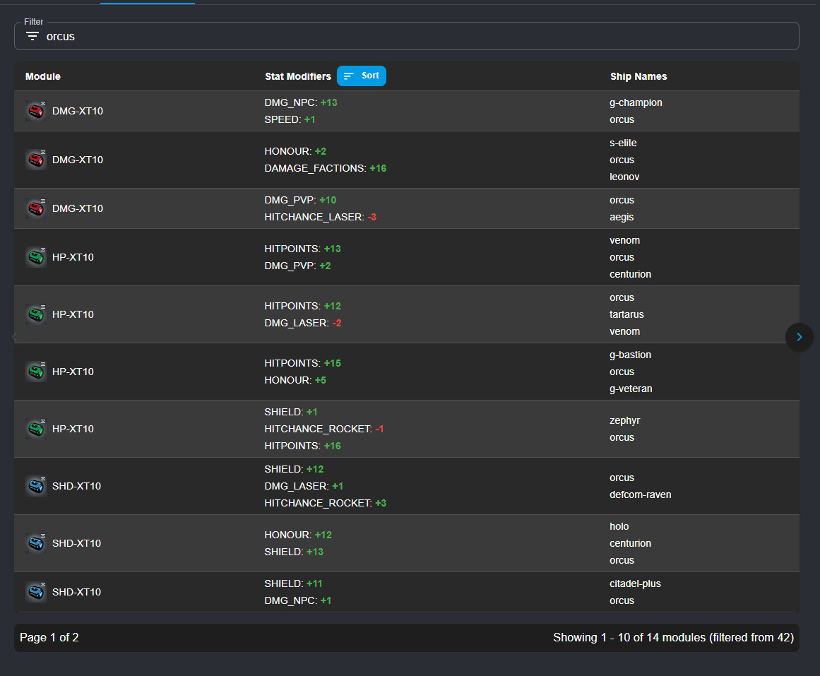Click the filter lines icon in Filter field
The image size is (820, 676).
(x=32, y=36)
